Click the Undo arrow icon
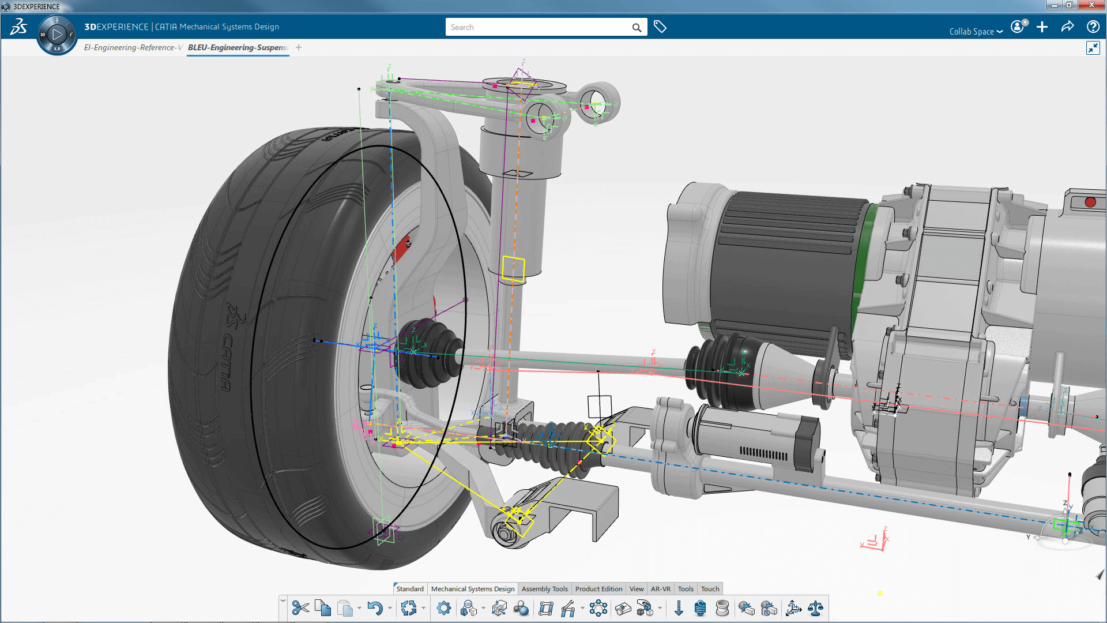The height and width of the screenshot is (623, 1107). tap(375, 608)
